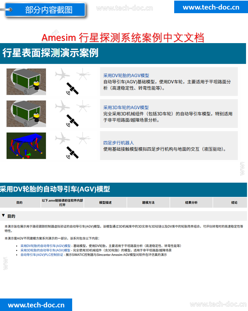
Task: Open the 采用3D车轮的AGV模型 title link
Action: [x=126, y=108]
